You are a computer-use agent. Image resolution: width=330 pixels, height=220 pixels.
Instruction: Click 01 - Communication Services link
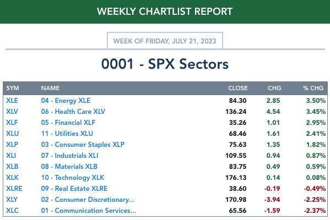coord(88,210)
